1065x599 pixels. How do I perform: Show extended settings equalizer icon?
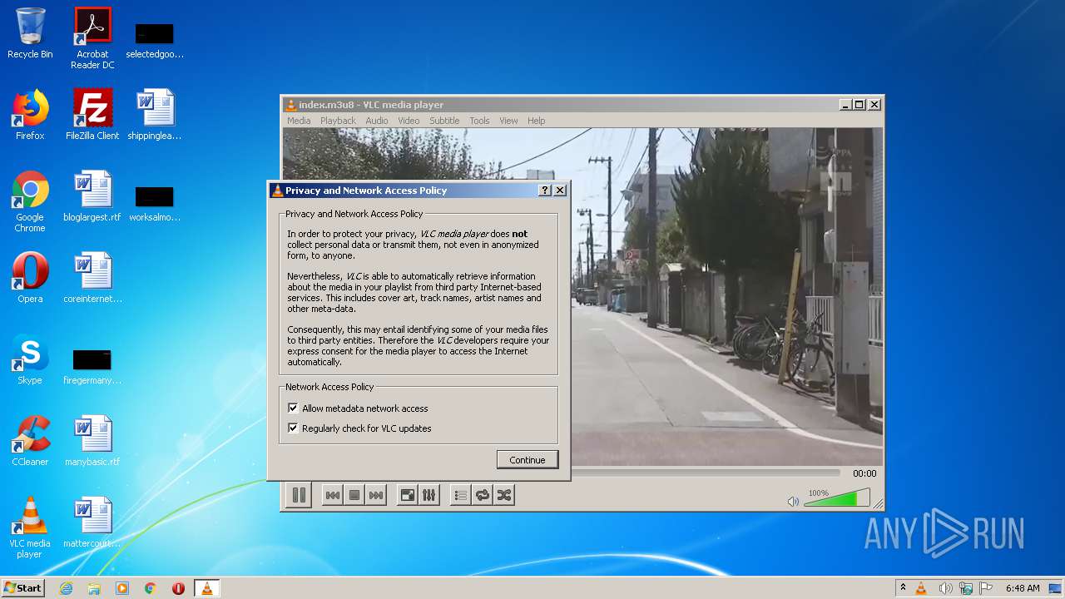tap(428, 495)
